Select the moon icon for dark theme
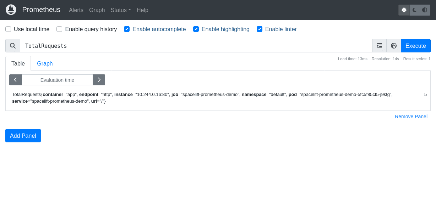 tap(414, 10)
